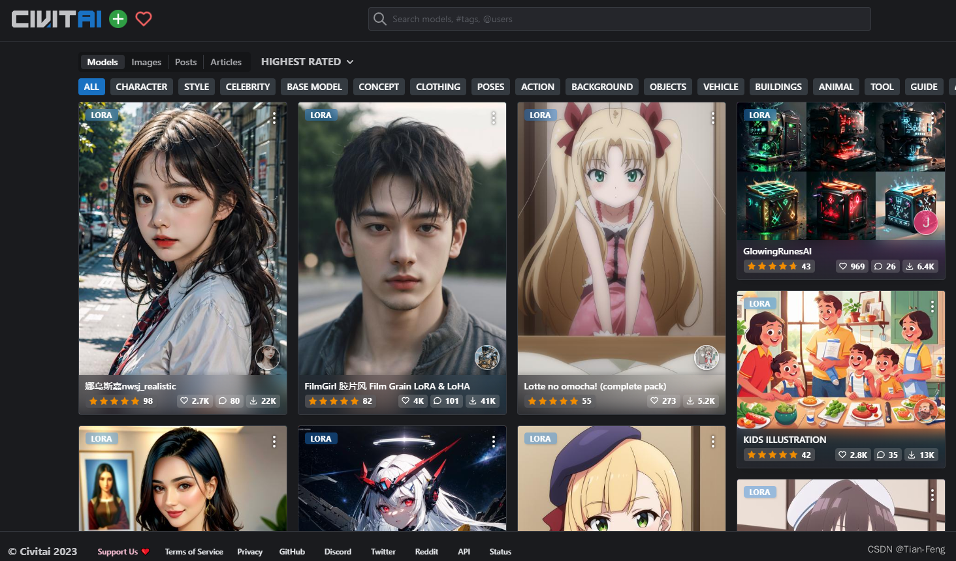956x561 pixels.
Task: Filter by ANIMAL category
Action: point(836,87)
